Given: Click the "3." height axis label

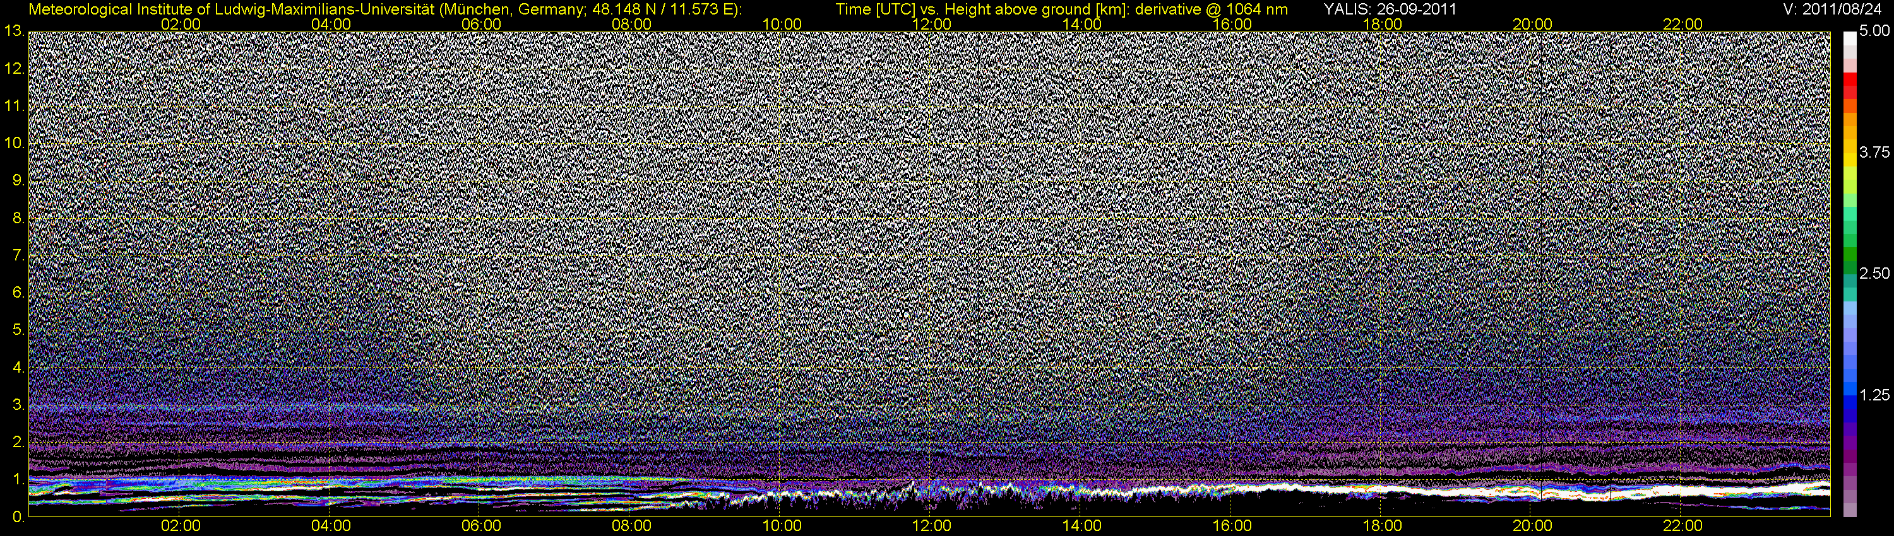Looking at the screenshot, I should 18,405.
